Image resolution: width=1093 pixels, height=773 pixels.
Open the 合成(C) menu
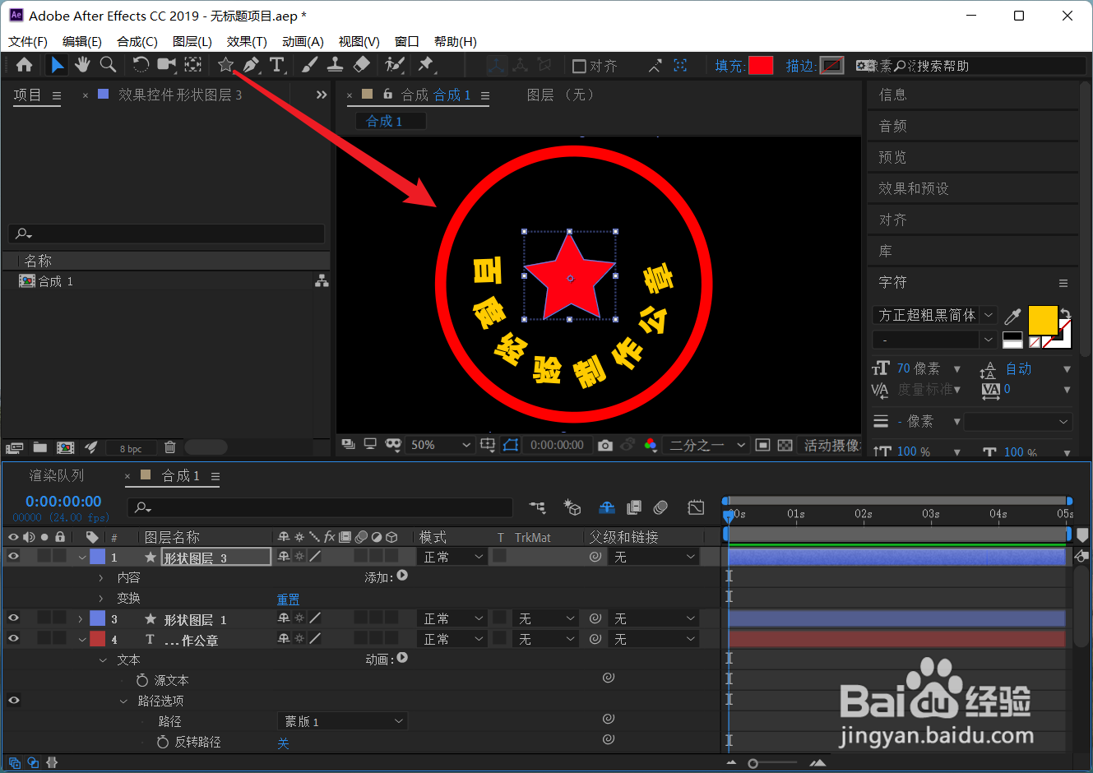tap(137, 41)
